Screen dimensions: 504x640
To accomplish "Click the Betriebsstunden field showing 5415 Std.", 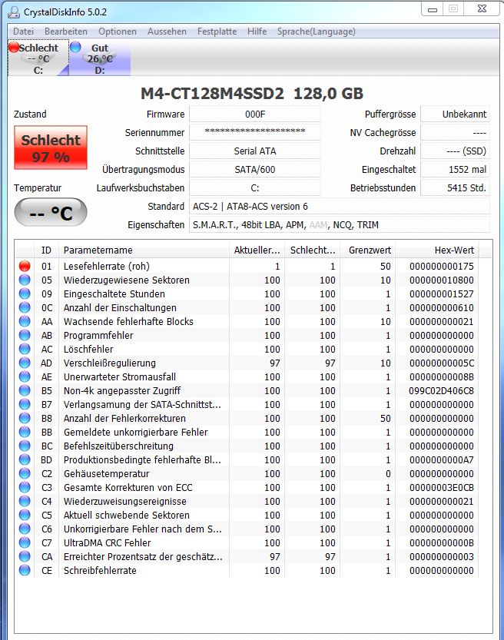I will pos(455,187).
